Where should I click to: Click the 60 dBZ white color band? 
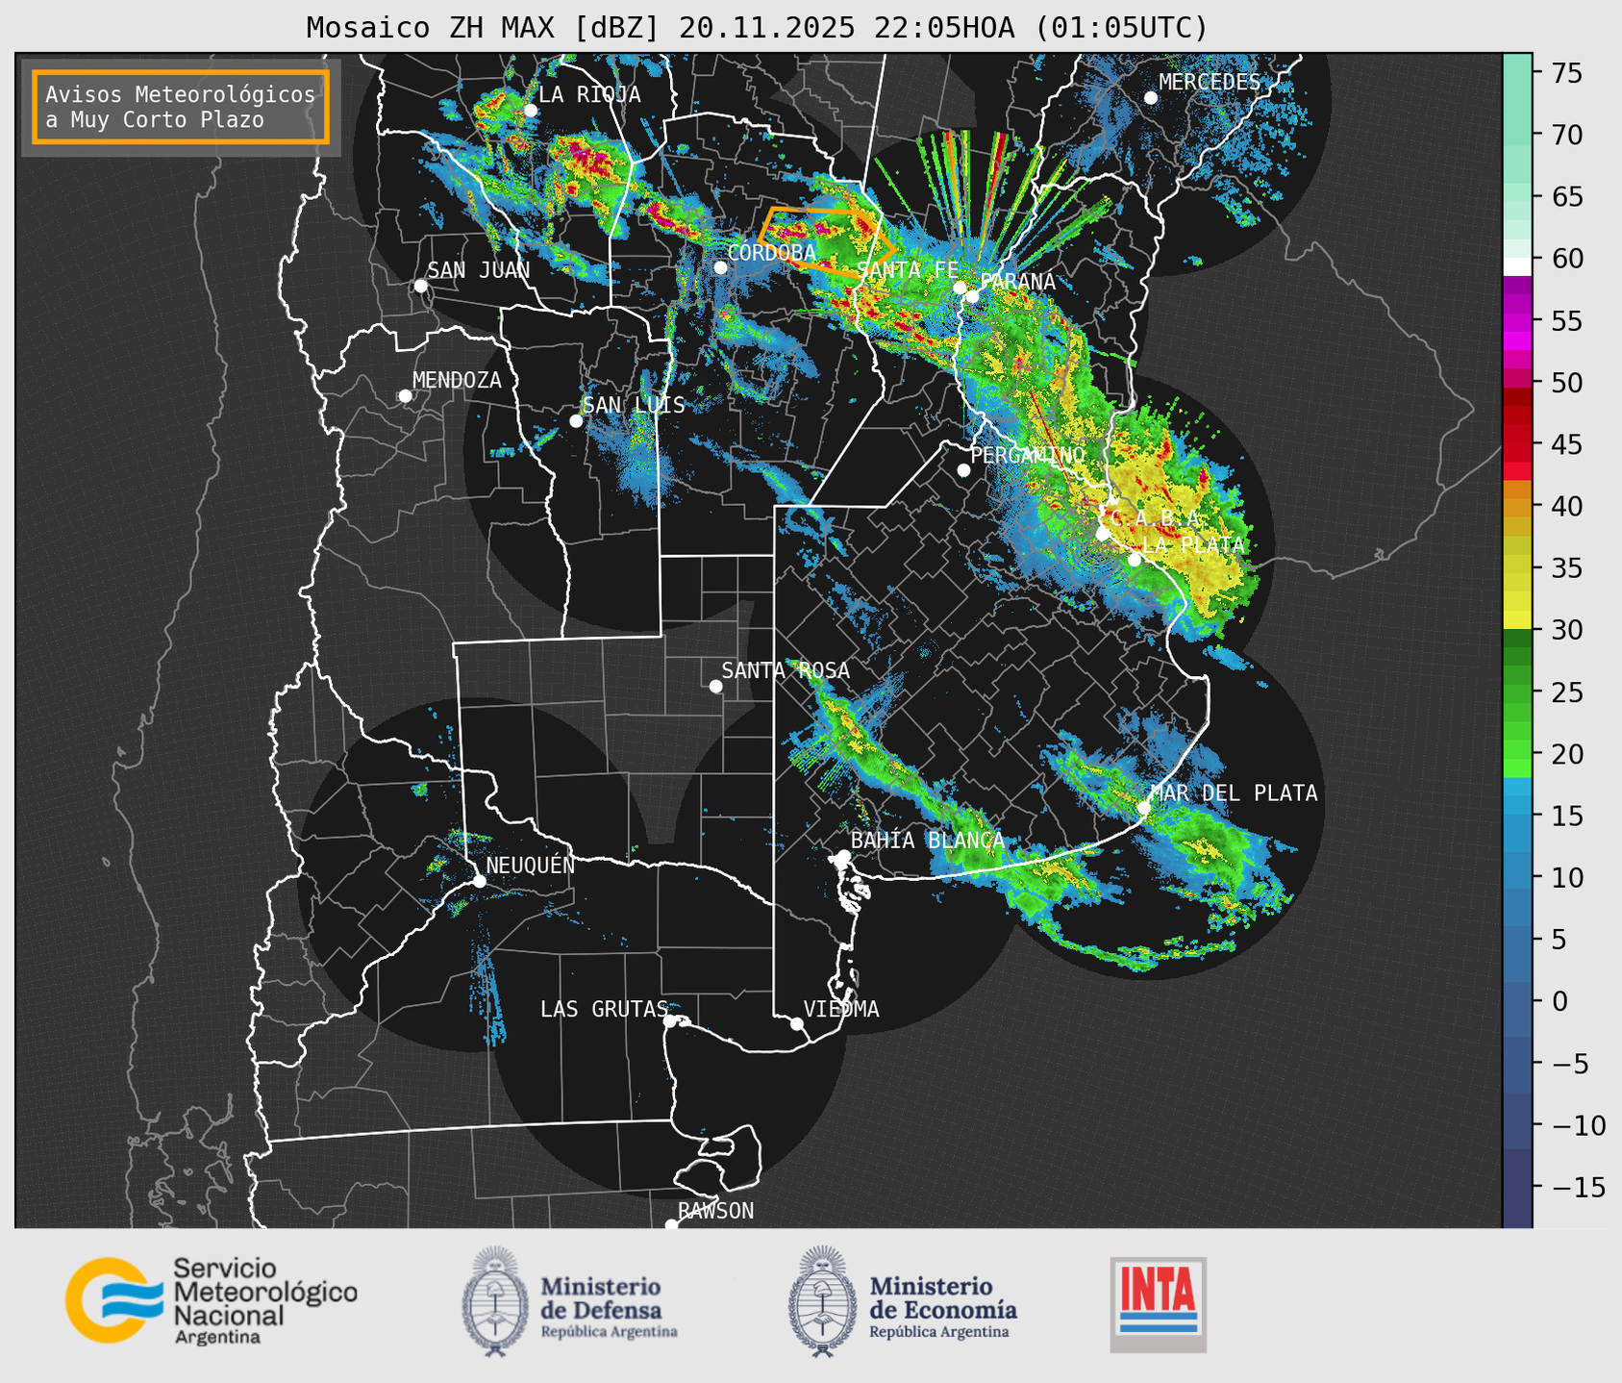tap(1517, 266)
